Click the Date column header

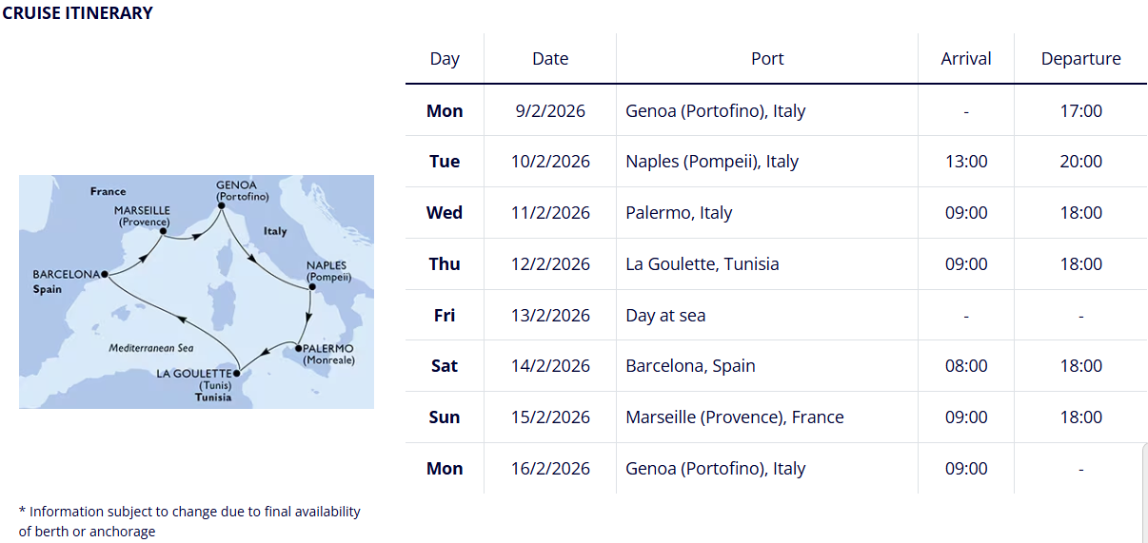coord(550,59)
